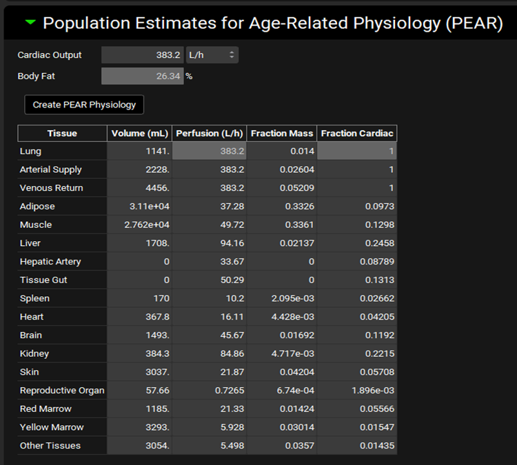This screenshot has width=517, height=465.
Task: Select the Liver row label
Action: point(62,243)
